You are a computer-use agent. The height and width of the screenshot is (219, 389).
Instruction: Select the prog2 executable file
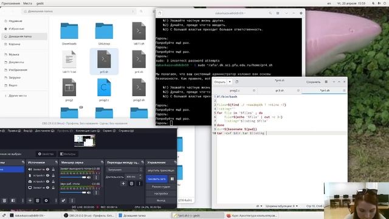[x=69, y=88]
